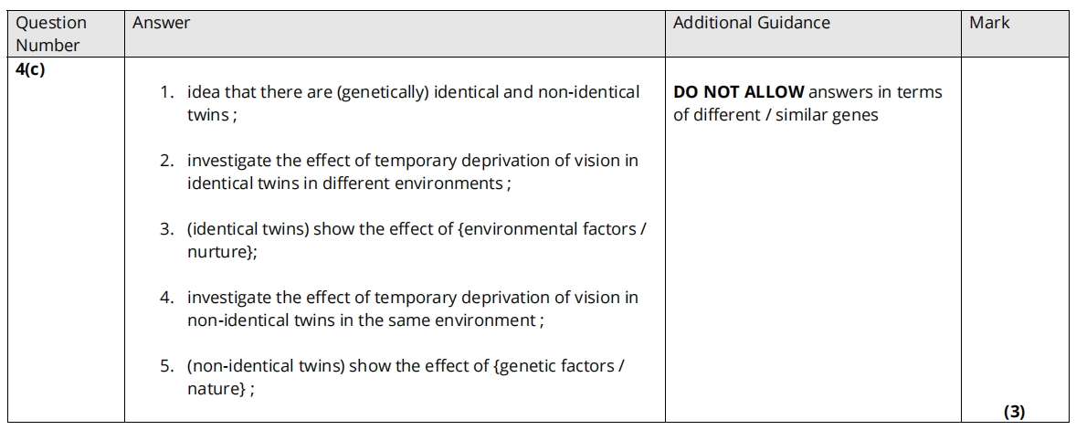1076x430 pixels.
Task: Click the (3) mark value
Action: [1014, 412]
